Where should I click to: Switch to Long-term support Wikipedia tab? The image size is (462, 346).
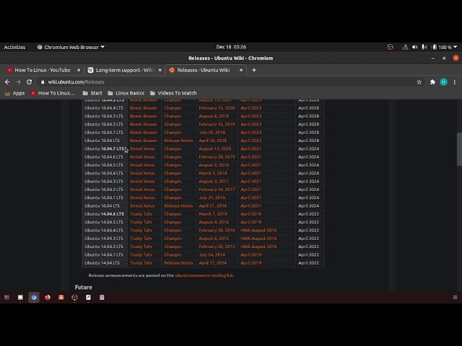pyautogui.click(x=123, y=70)
